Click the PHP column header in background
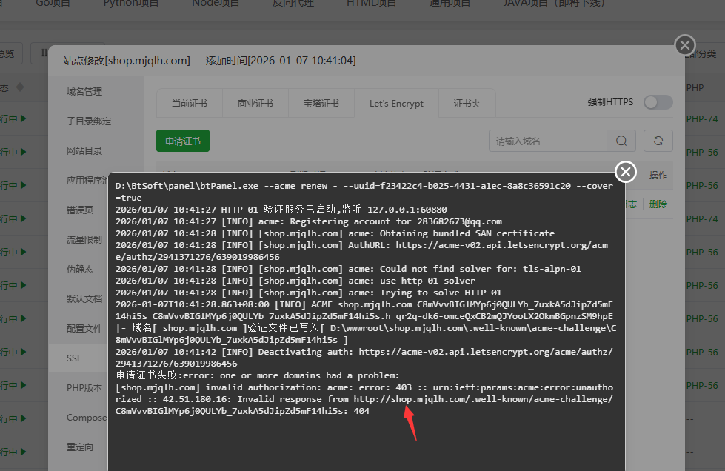725x471 pixels. coord(695,88)
